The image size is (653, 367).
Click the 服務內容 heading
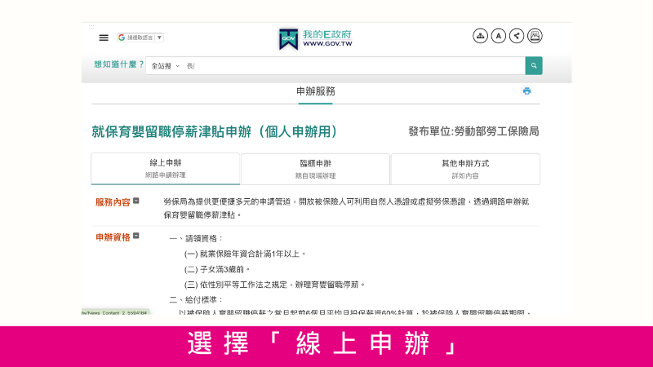(x=113, y=202)
